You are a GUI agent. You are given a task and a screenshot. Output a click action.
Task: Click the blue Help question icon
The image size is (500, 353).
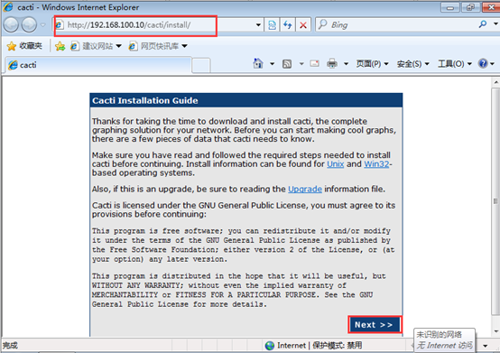(483, 63)
